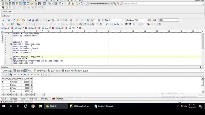Image resolution: width=205 pixels, height=115 pixels.
Task: Click the previous record arrow in Data Grid toolbar
Action: [x=19, y=74]
